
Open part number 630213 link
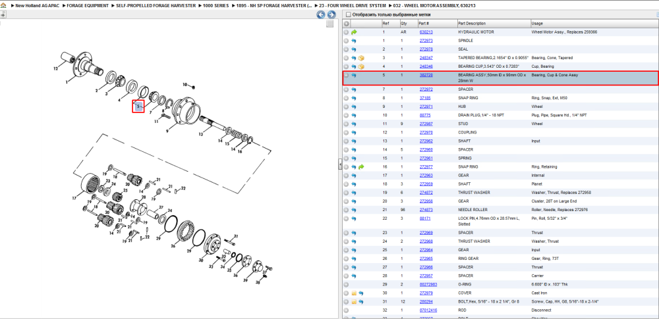coord(426,32)
